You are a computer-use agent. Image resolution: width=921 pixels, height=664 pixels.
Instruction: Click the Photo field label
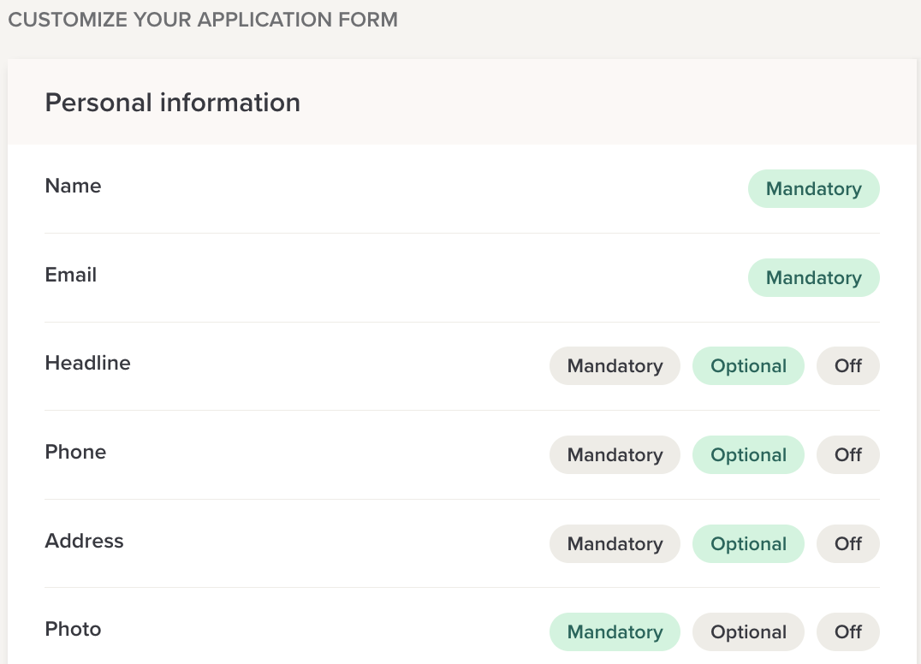tap(73, 630)
